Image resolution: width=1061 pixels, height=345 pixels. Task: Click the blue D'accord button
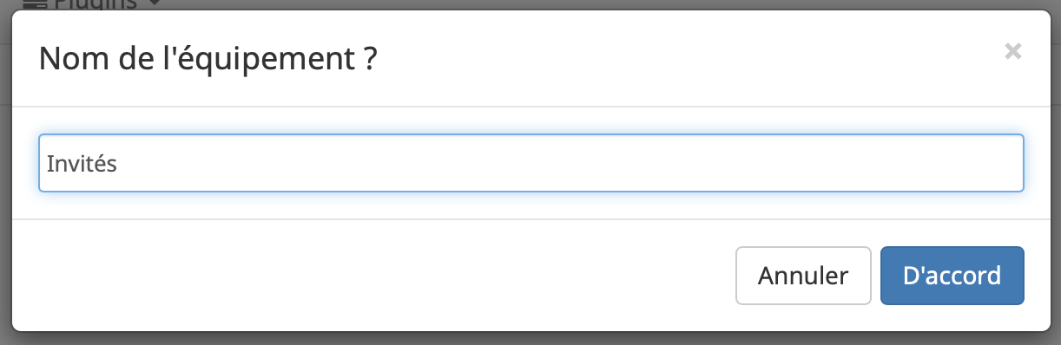coord(952,276)
